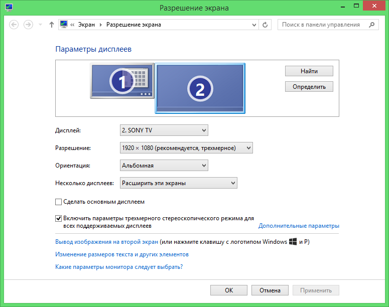Disable the stereoscopic 3D mode checkbox
This screenshot has height=307, width=389.
click(58, 219)
